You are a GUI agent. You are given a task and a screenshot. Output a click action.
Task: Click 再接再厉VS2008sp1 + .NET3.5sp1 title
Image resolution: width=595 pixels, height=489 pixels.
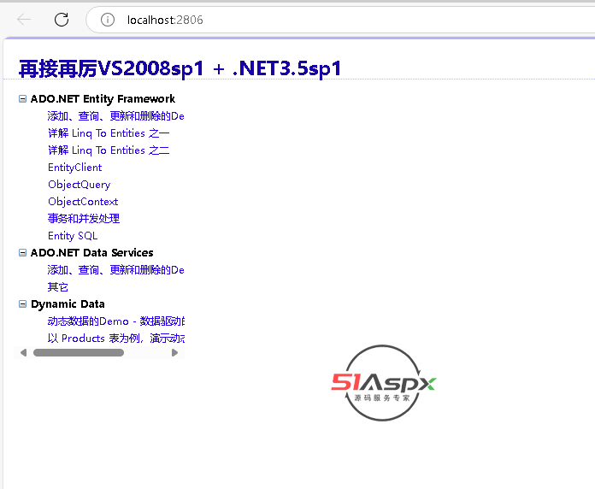point(180,68)
